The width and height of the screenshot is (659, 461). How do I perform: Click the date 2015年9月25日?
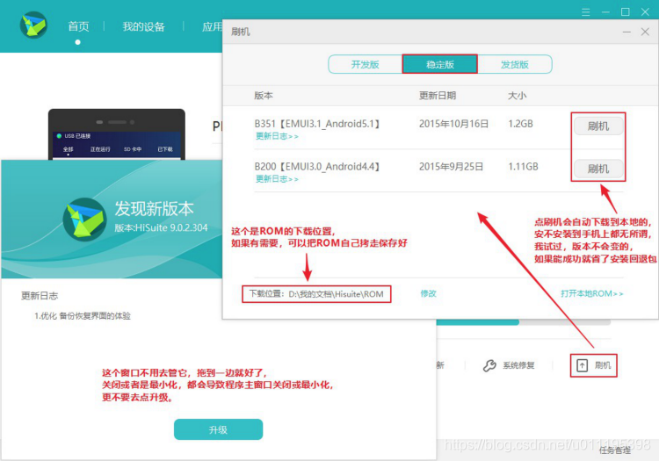pyautogui.click(x=451, y=166)
